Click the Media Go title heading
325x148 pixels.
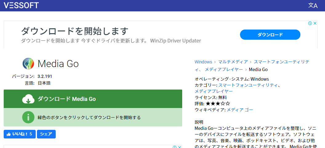pyautogui.click(x=58, y=64)
